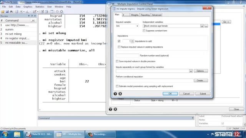Open the Help menu
The image size is (246, 138).
coord(68,7)
